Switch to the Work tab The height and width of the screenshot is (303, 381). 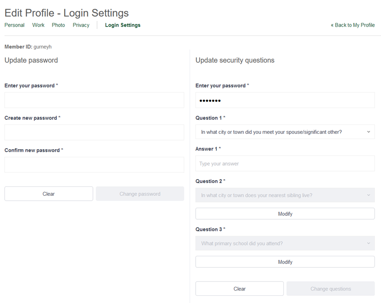coord(38,25)
